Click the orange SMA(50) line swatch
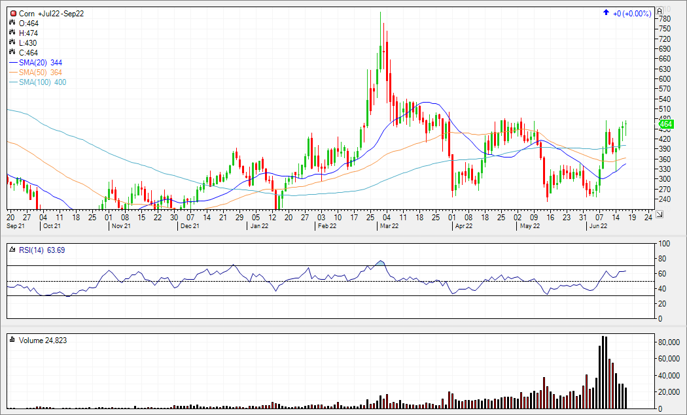Viewport: 687px width, 415px height. [x=13, y=72]
